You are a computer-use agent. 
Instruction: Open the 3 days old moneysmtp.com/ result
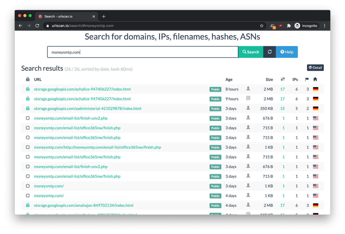tap(49, 186)
